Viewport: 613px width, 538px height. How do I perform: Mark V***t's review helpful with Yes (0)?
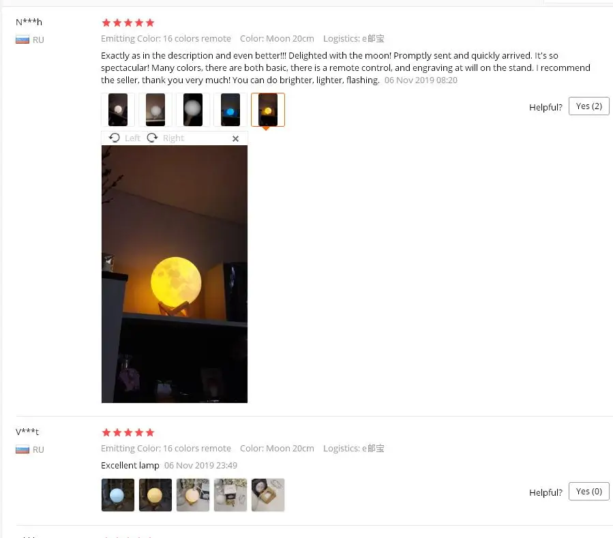pos(588,492)
